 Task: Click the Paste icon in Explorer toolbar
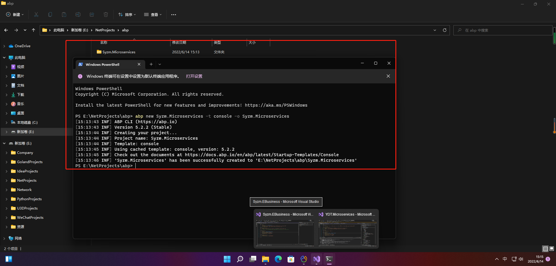64,14
